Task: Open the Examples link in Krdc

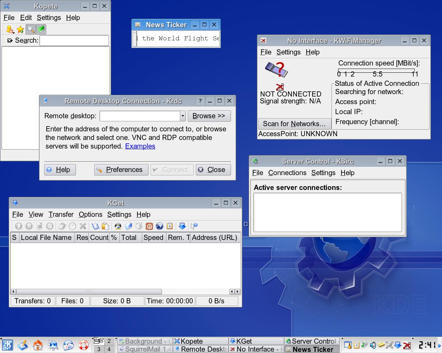Action: click(x=140, y=146)
